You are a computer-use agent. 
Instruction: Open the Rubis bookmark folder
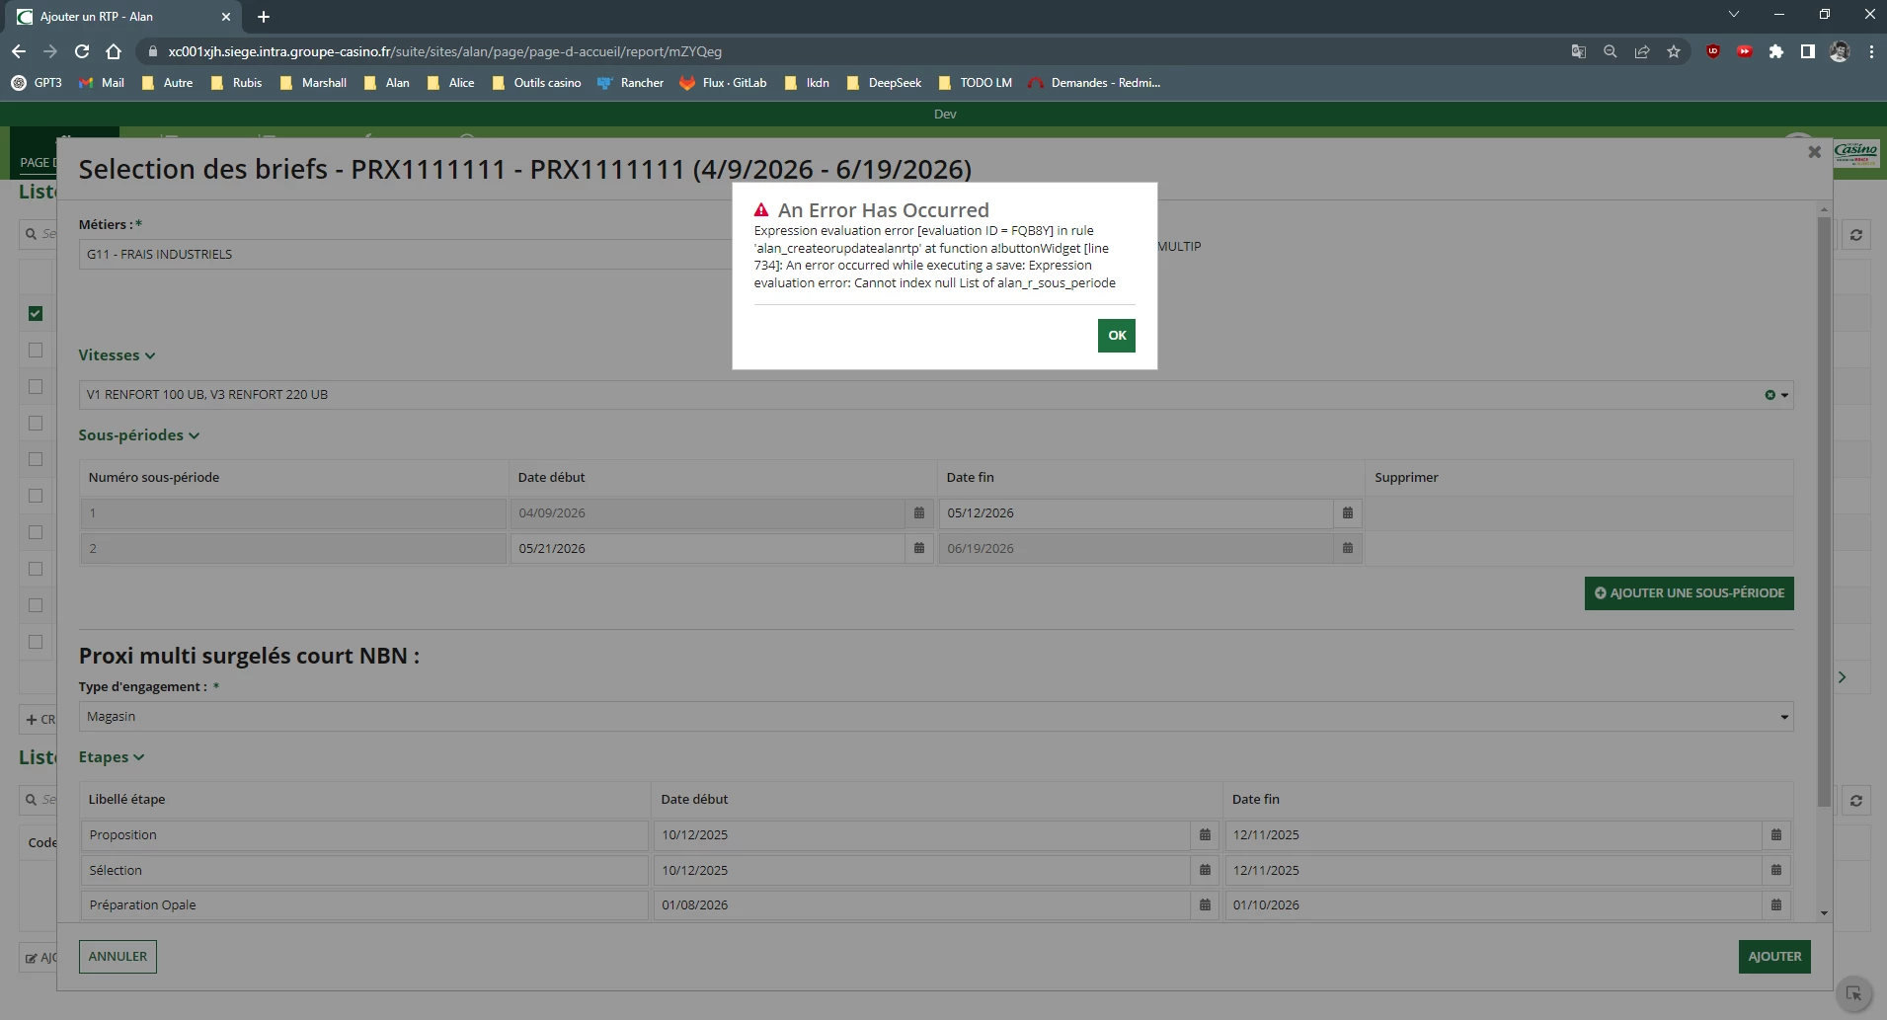coord(237,83)
